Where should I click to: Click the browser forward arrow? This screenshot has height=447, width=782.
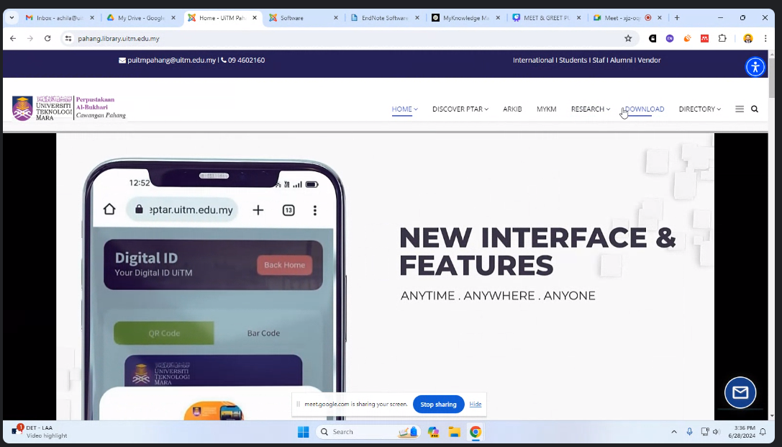[30, 38]
